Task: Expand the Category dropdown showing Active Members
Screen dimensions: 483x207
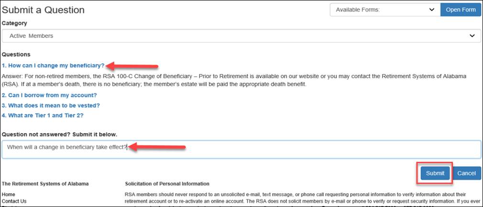Action: coord(241,36)
